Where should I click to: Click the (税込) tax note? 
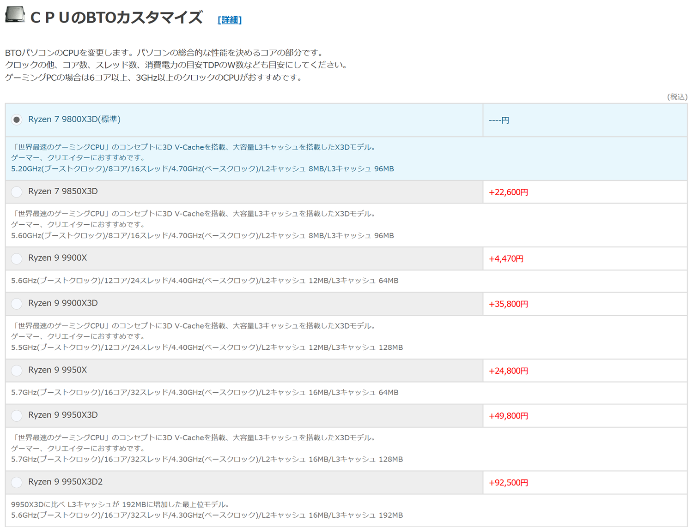(x=677, y=96)
